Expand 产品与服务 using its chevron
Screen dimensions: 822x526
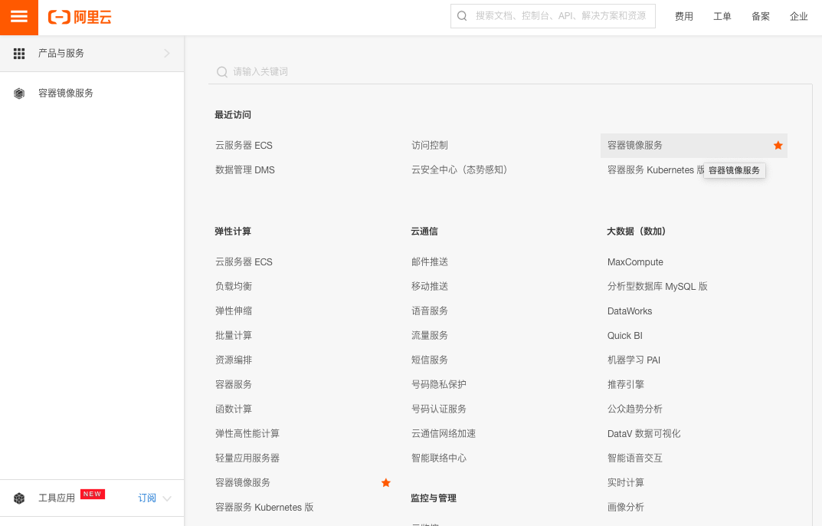166,54
